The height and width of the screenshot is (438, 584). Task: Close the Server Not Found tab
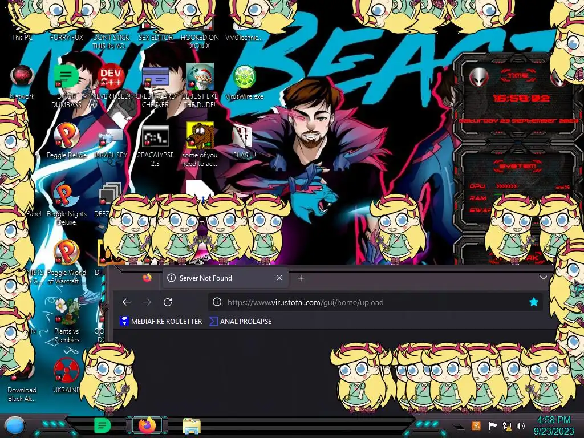(279, 278)
